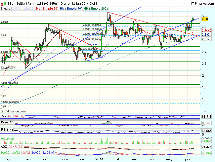Click the ADXR (14) indicator label
Image resolution: width=215 pixels, height=162 pixels.
tap(16, 146)
